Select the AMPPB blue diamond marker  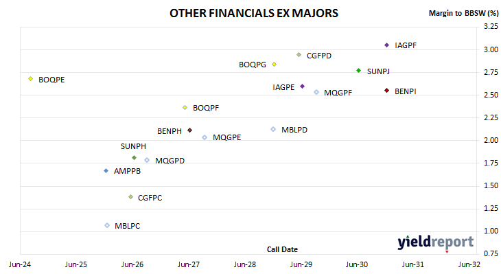(106, 171)
